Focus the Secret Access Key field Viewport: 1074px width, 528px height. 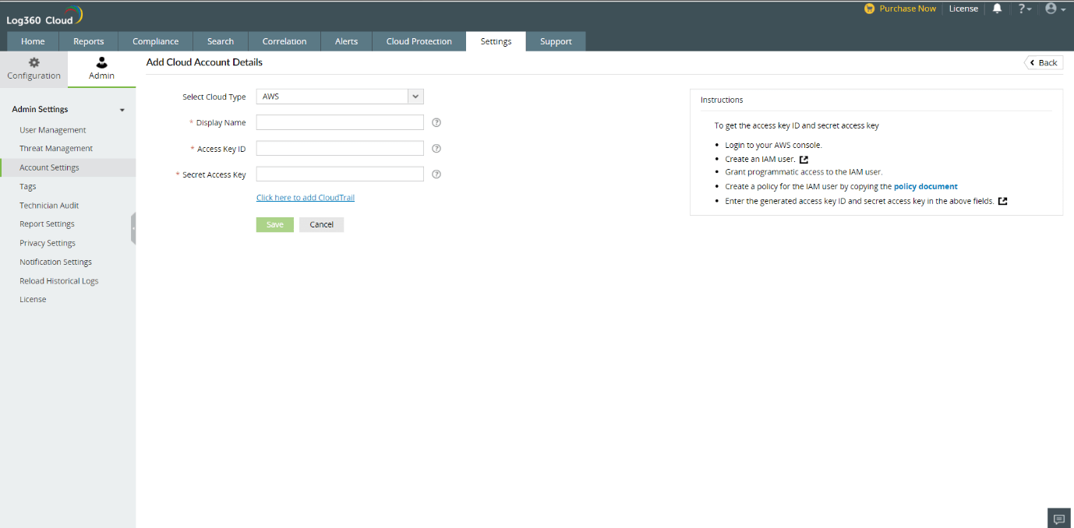[x=340, y=174]
